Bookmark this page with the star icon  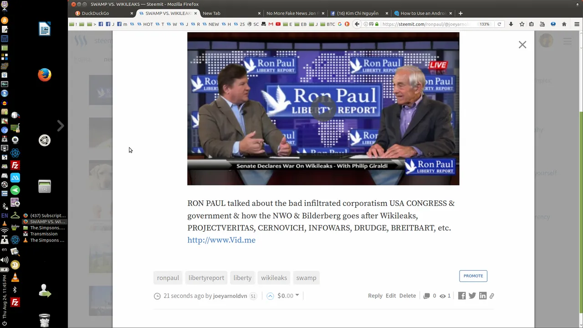click(x=522, y=24)
